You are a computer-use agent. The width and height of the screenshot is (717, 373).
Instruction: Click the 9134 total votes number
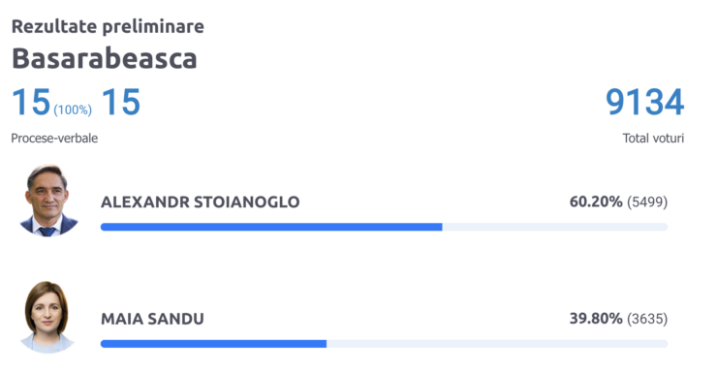(x=644, y=102)
